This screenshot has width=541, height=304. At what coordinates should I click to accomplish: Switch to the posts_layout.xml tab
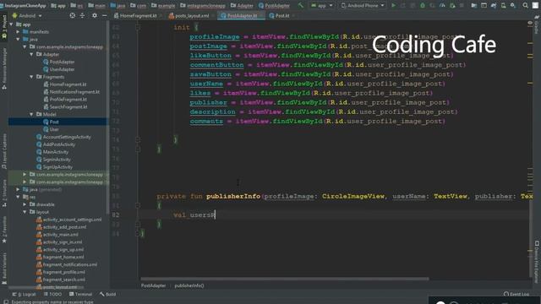192,15
